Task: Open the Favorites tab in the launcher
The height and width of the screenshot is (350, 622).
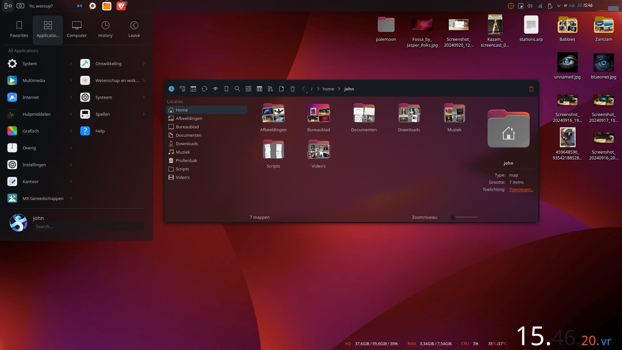Action: (19, 29)
